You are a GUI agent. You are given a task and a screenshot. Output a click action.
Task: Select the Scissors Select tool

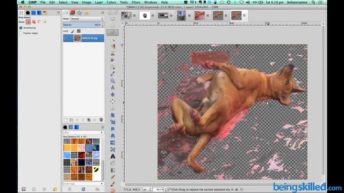pyautogui.click(x=113, y=53)
